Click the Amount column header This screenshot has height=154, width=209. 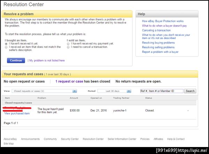[74, 98]
